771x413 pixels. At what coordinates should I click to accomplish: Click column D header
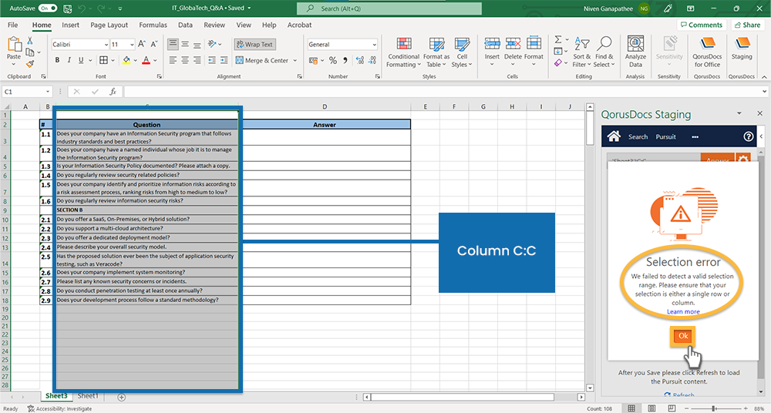pyautogui.click(x=325, y=106)
